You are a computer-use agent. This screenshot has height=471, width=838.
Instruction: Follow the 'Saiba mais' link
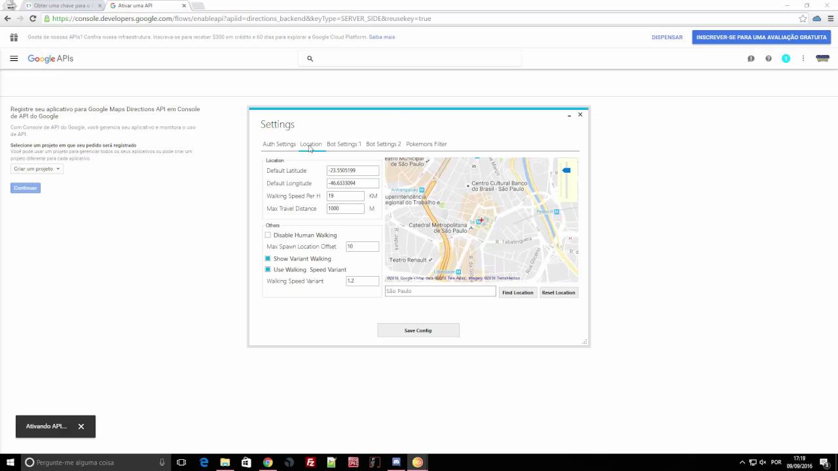[x=382, y=37]
